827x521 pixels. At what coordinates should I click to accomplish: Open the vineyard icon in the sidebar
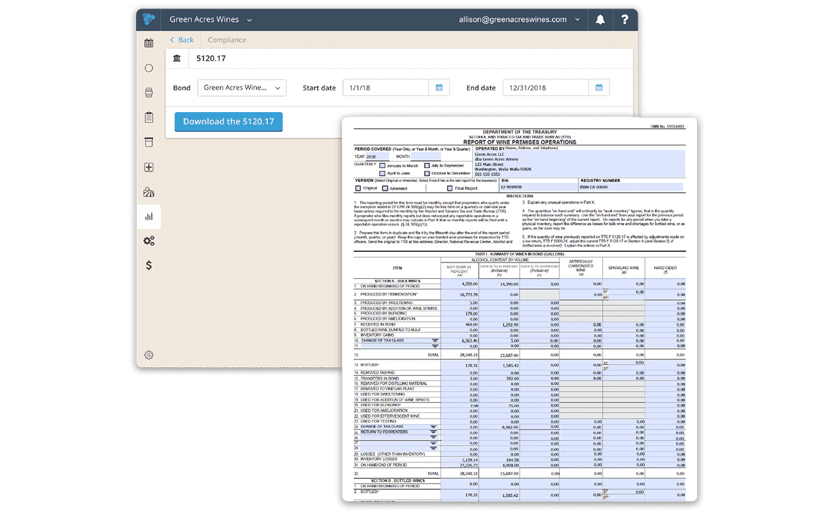point(149,192)
